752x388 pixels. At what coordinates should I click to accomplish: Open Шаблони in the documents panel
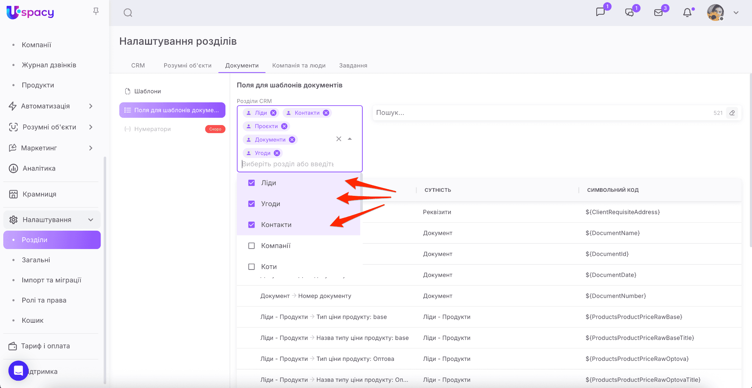147,91
